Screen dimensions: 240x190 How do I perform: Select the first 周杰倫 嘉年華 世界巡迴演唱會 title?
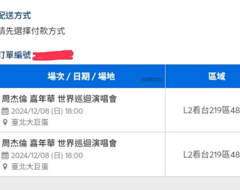(59, 99)
